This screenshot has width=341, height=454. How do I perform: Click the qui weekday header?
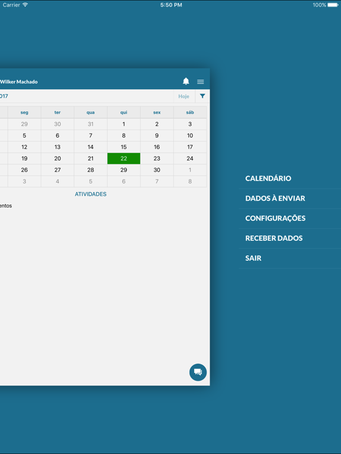(124, 112)
